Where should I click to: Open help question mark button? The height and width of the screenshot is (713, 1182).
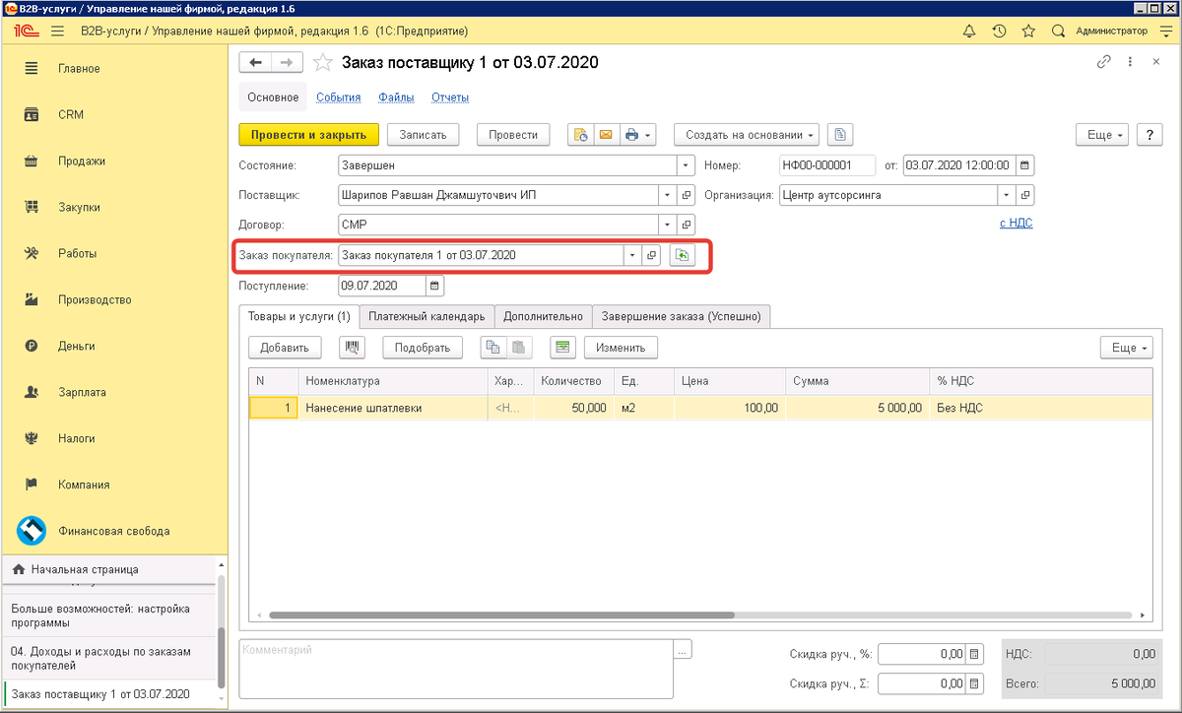[x=1149, y=135]
